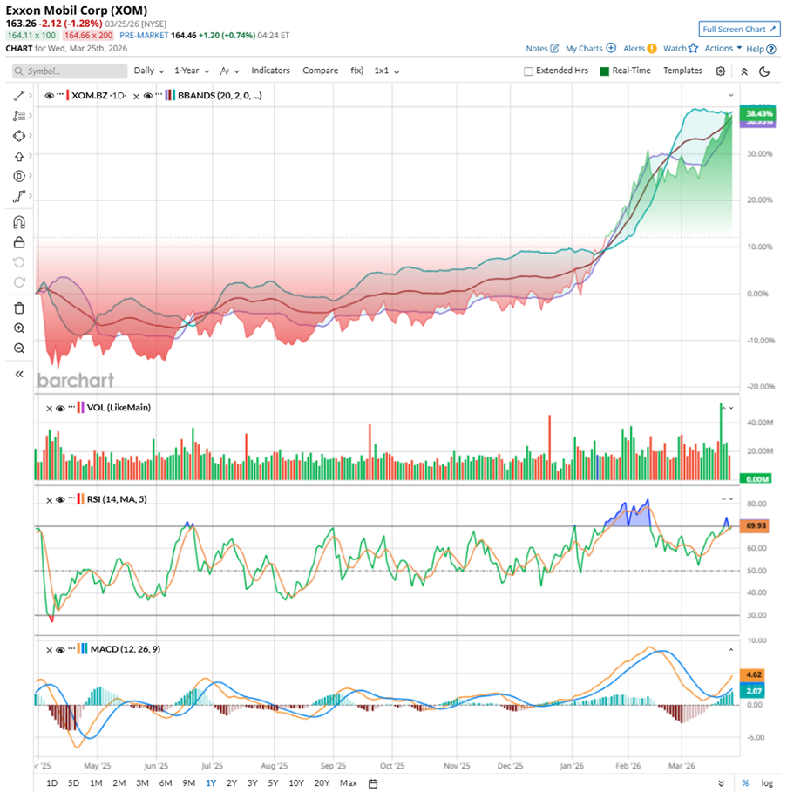Open chart settings gear icon

pyautogui.click(x=720, y=71)
